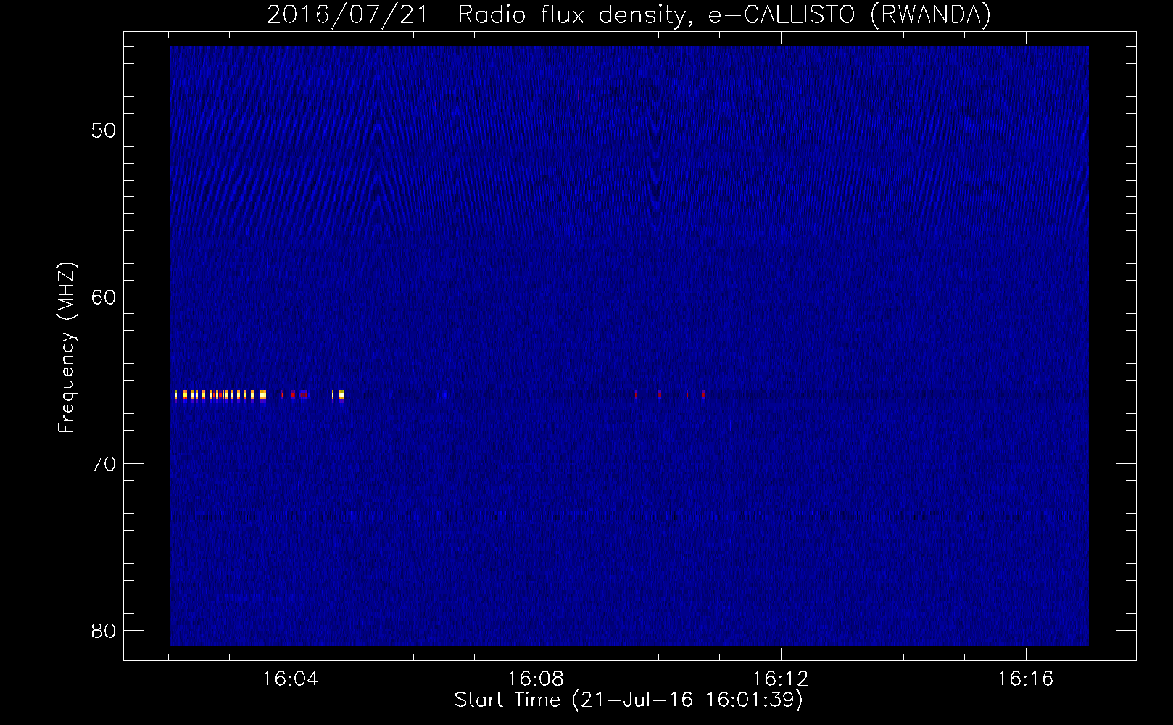Click the 'Start Time (21-Jul-16 16:01:39)' label

tap(629, 700)
